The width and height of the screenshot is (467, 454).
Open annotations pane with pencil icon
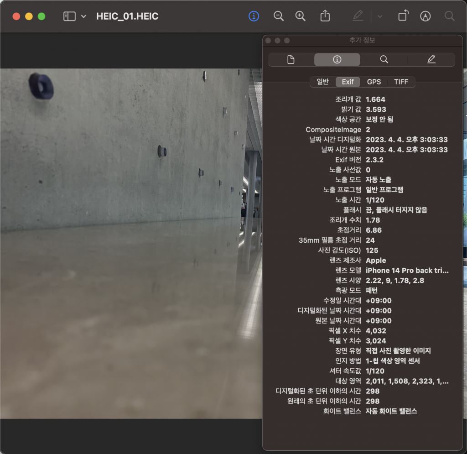[431, 60]
